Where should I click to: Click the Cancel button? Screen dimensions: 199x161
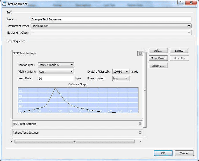(184, 153)
